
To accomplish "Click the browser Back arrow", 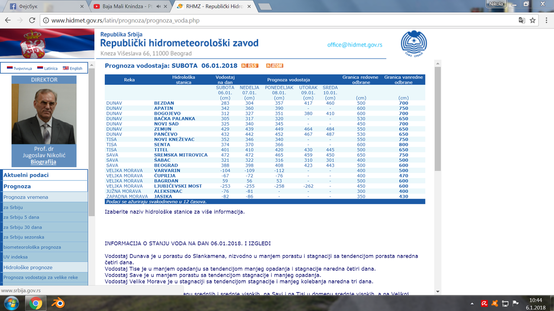I will pyautogui.click(x=8, y=20).
